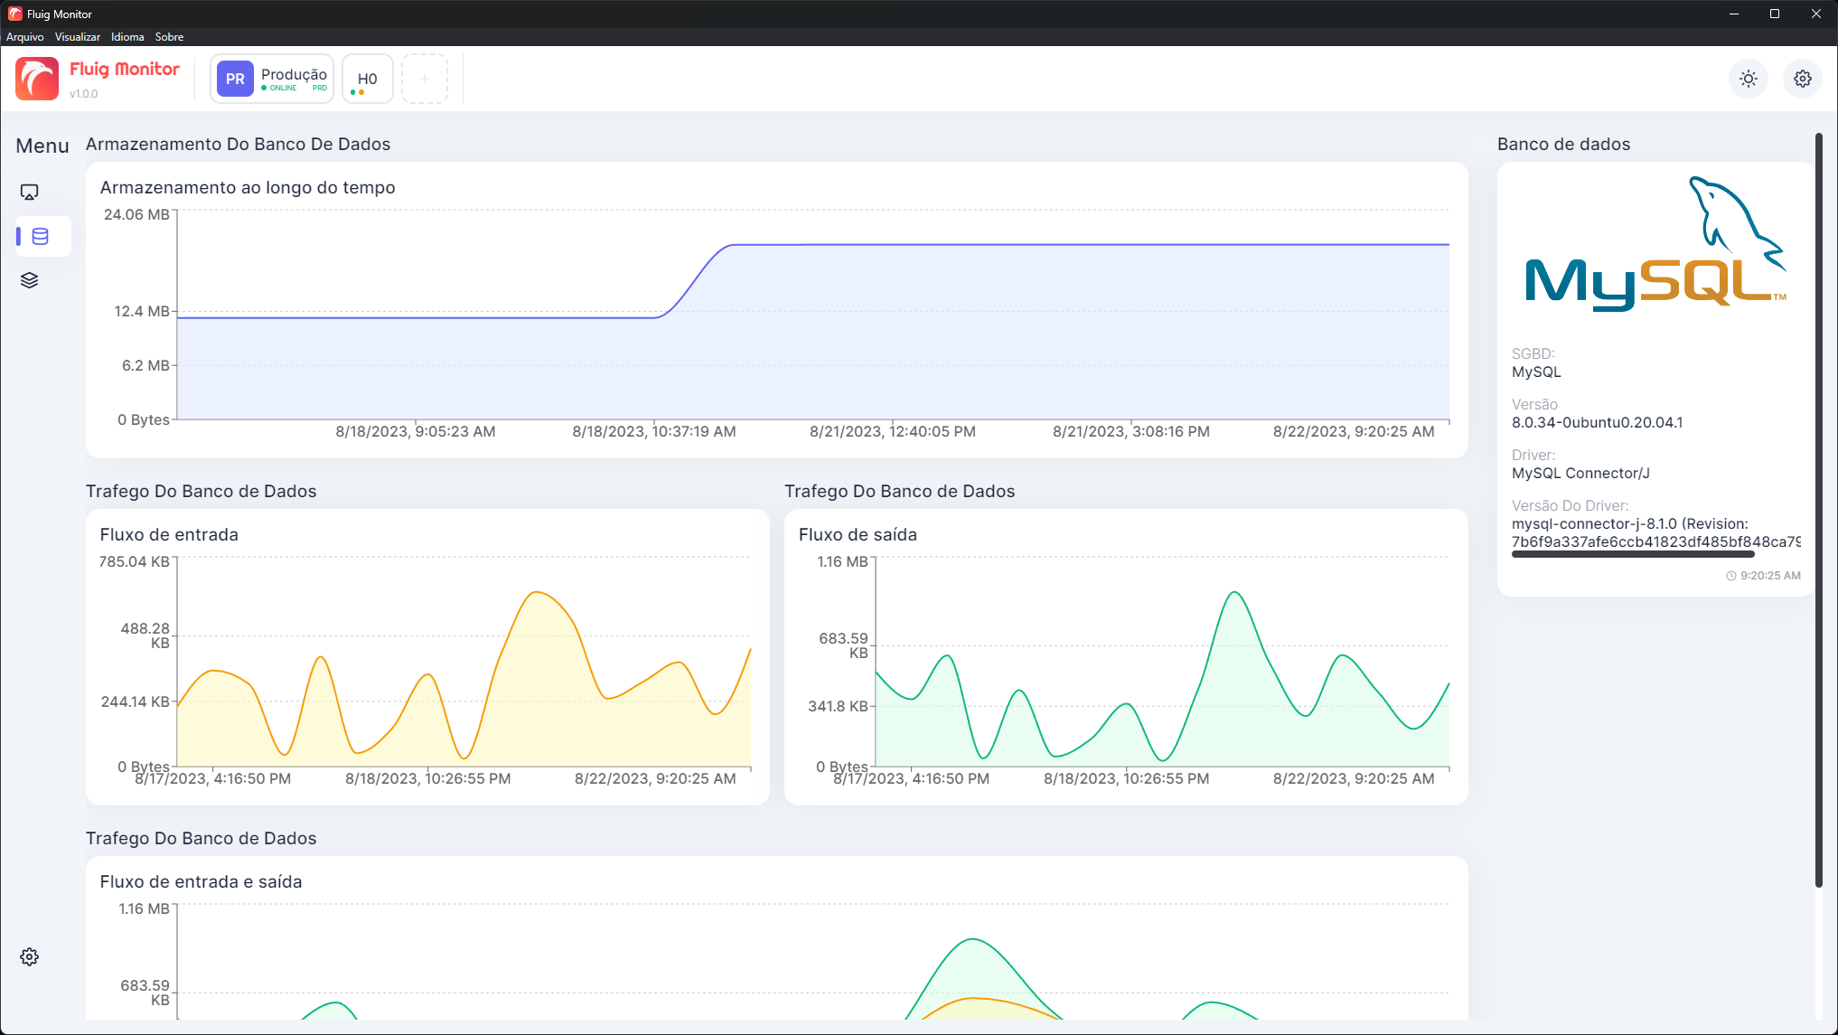Open the Visualizar menu

77,37
